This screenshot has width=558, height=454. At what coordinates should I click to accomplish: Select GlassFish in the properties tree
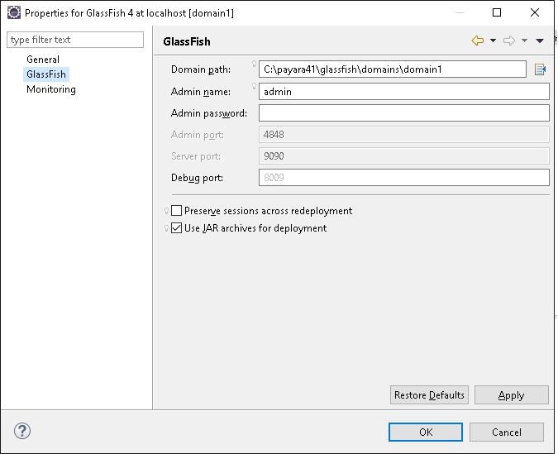(x=46, y=74)
